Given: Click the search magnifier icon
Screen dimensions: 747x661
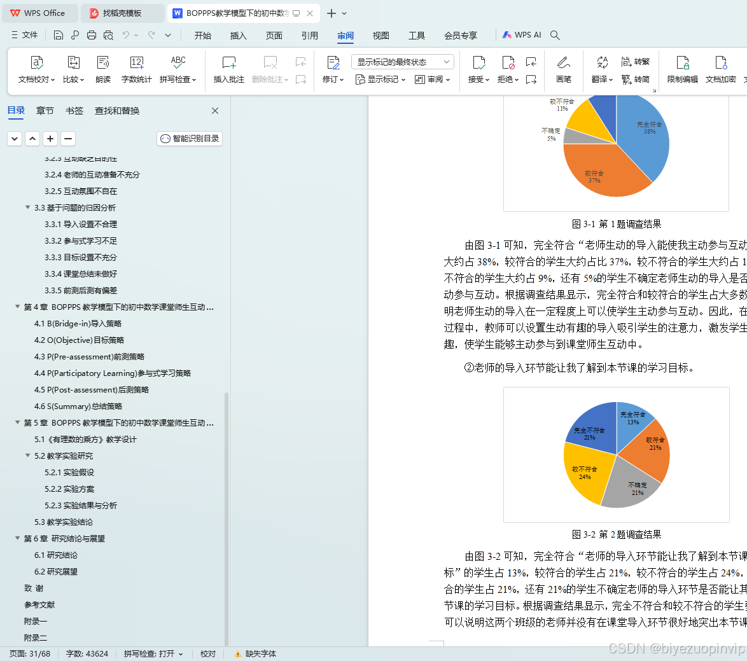Looking at the screenshot, I should point(555,35).
